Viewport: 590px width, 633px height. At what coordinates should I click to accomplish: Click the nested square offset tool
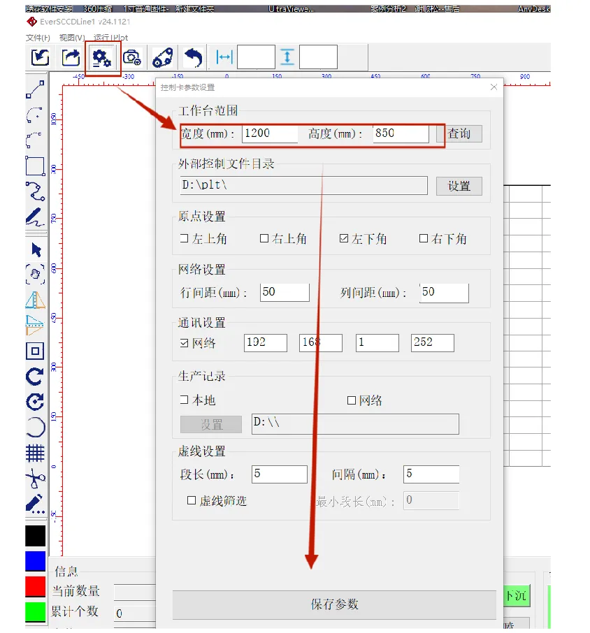35,351
